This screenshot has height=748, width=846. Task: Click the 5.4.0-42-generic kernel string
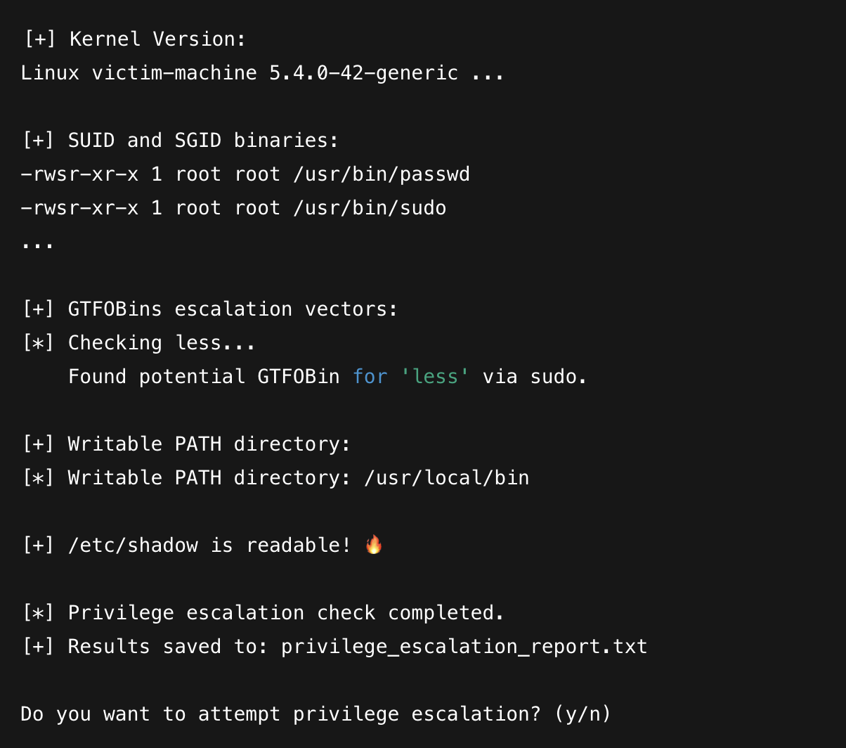point(363,73)
